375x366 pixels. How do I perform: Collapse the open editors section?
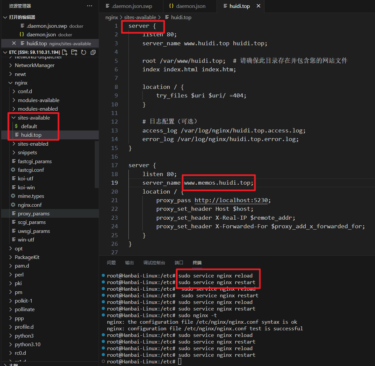(x=5, y=17)
